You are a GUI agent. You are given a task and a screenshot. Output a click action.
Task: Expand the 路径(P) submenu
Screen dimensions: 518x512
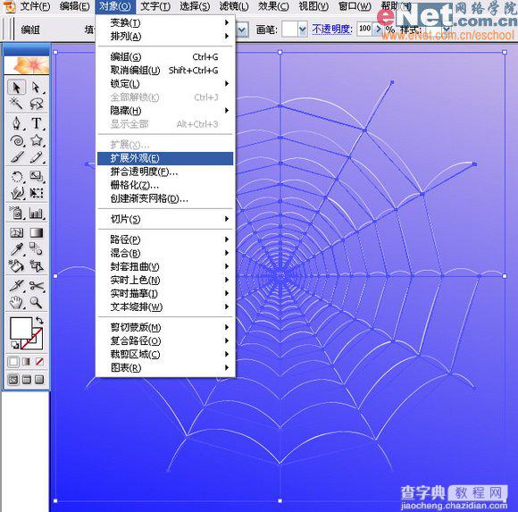[x=165, y=239]
